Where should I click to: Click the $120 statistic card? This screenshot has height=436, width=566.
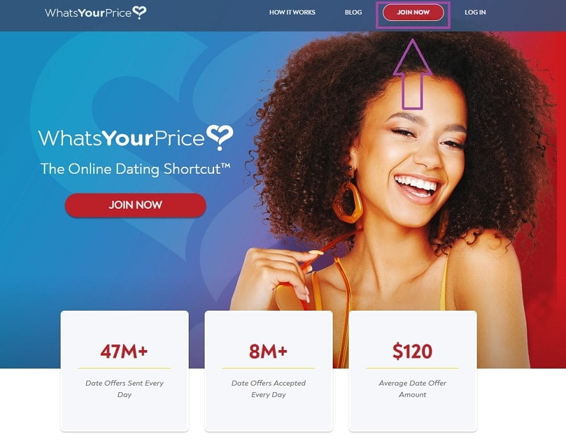tap(412, 371)
